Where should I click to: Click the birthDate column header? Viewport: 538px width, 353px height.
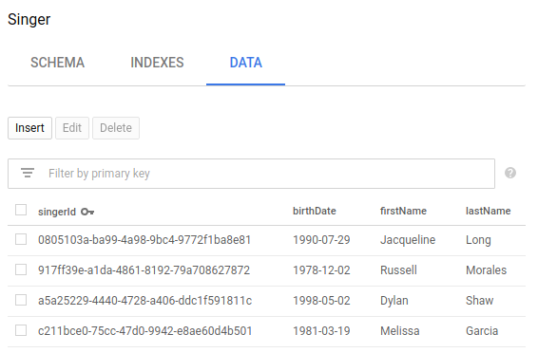[315, 211]
